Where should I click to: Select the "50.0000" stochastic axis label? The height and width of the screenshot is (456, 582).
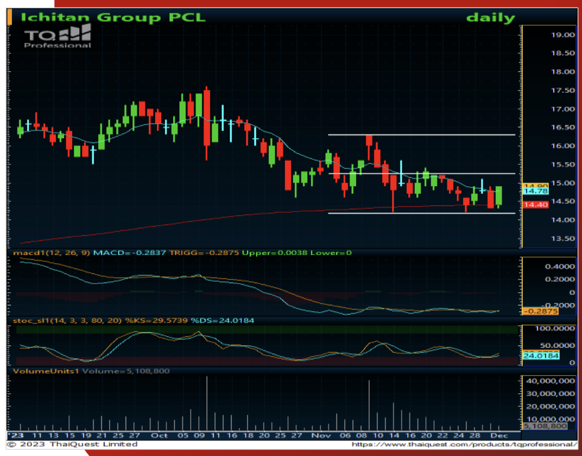click(559, 345)
